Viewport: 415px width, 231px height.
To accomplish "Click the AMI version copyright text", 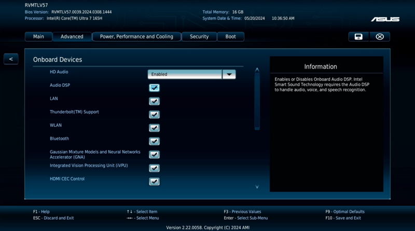I will 208,227.
